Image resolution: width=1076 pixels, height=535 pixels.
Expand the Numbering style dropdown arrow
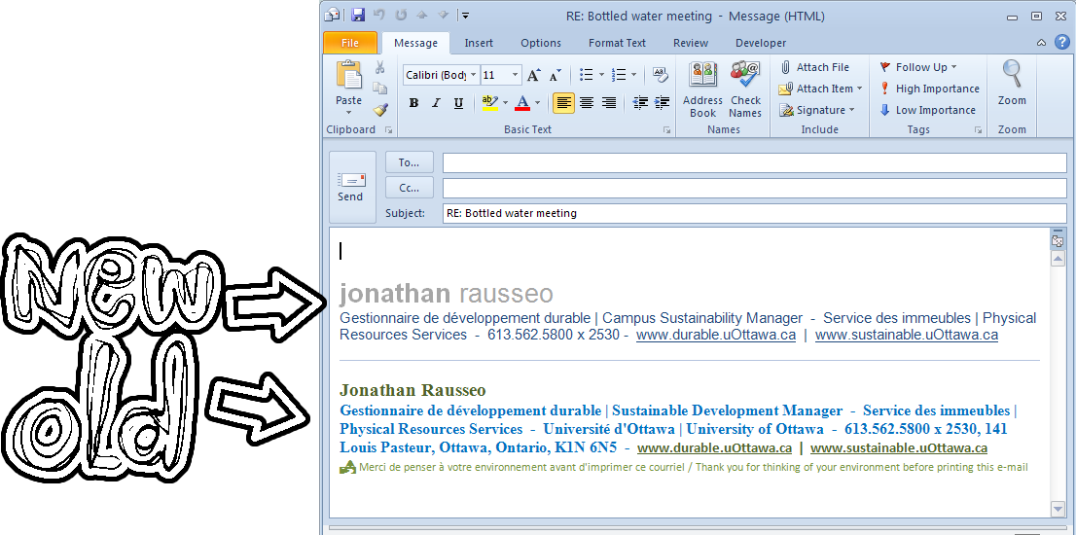(633, 74)
